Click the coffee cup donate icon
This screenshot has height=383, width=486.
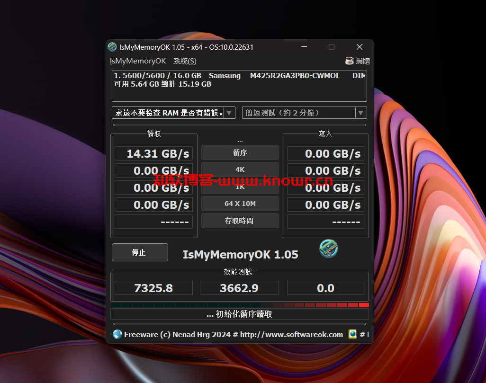[x=349, y=61]
